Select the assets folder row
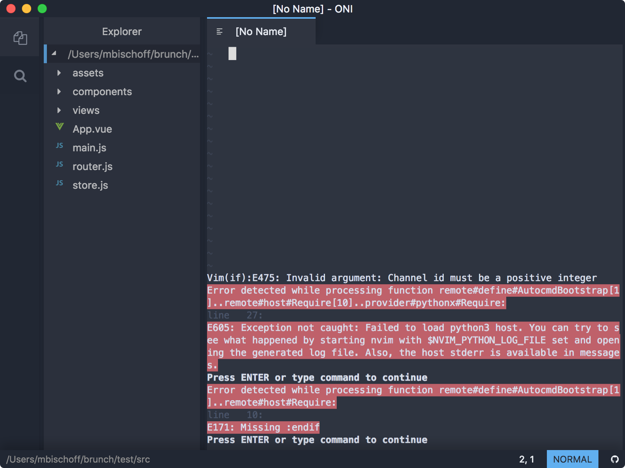The width and height of the screenshot is (625, 468). pos(122,73)
